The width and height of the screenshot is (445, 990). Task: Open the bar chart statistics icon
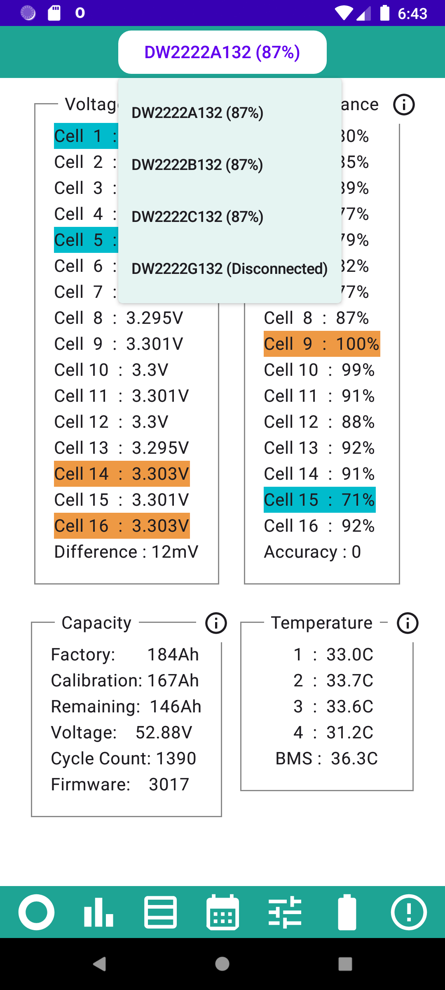point(98,912)
